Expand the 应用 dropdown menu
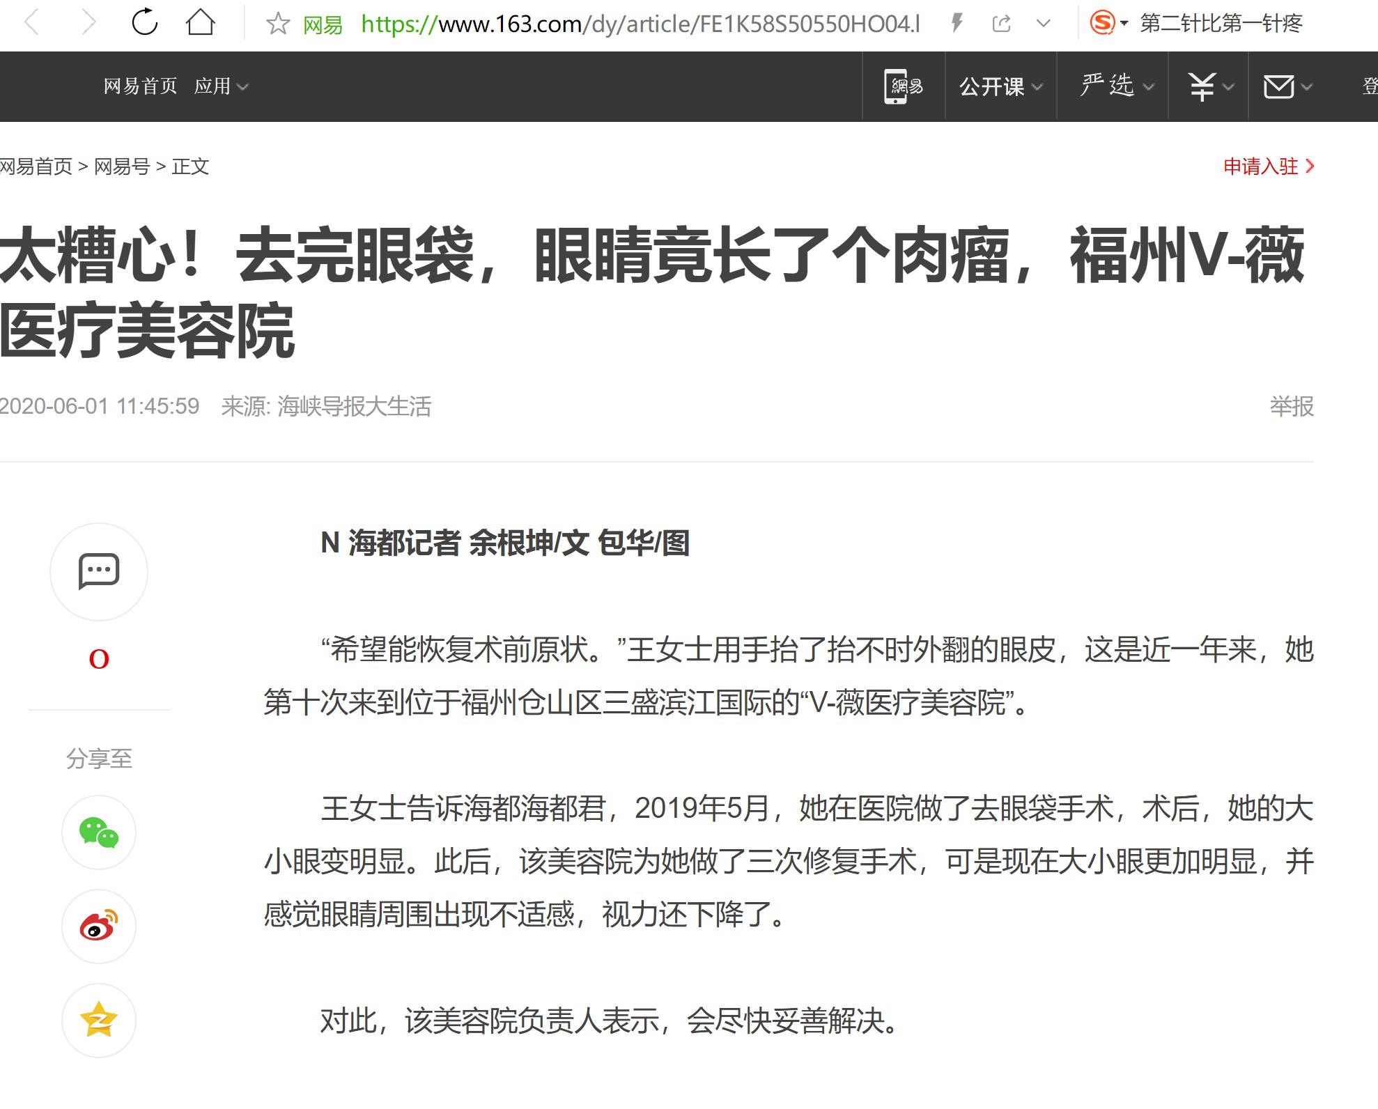1378x1109 pixels. (221, 86)
